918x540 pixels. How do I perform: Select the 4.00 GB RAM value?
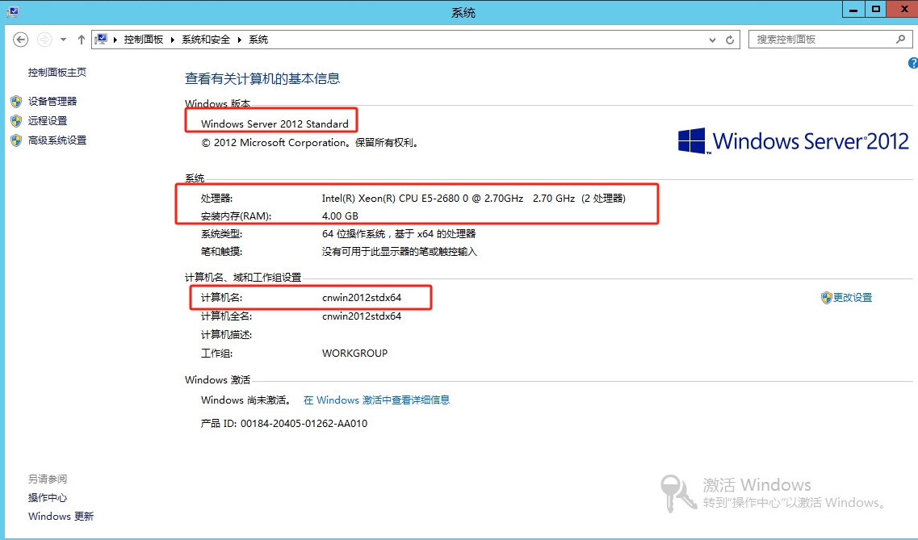pyautogui.click(x=340, y=216)
